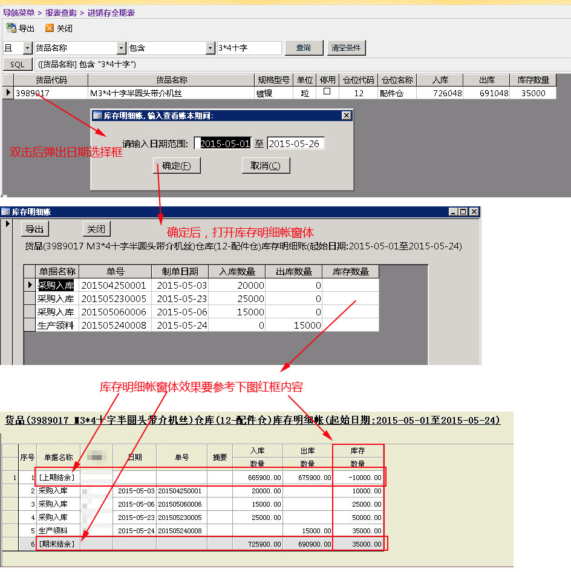This screenshot has height=572, width=571.
Task: Open the 且 logic operator dropdown
Action: click(x=28, y=48)
